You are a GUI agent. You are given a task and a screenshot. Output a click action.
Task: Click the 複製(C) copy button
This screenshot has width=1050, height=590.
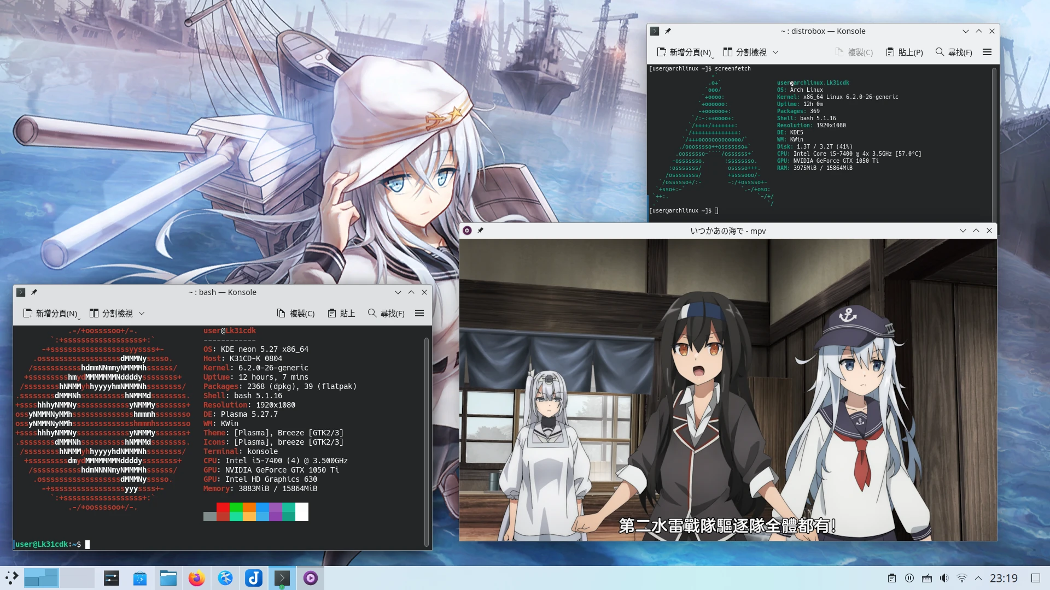(295, 313)
